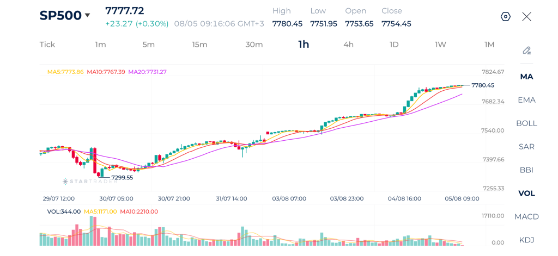Select the pencil drawing tool icon

tap(527, 51)
